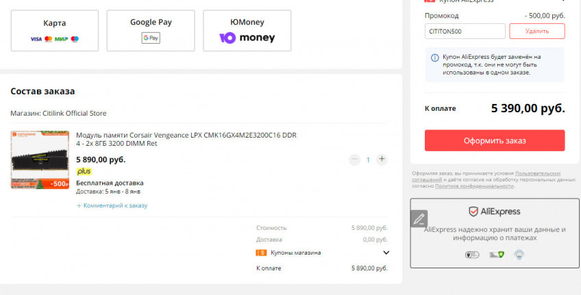Screen dimensions: 581x295
Task: Open the Corsair Vengeance product thumbnail
Action: 40,159
